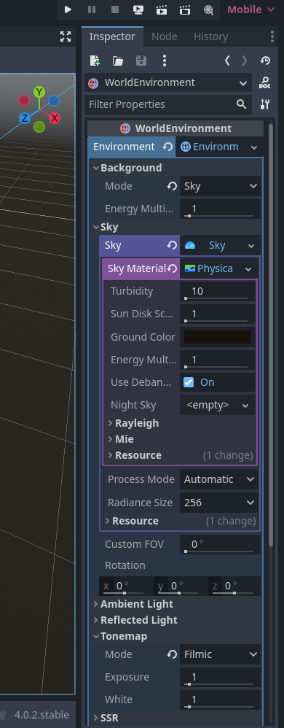
Task: Open the Background Mode Sky dropdown
Action: coord(220,186)
